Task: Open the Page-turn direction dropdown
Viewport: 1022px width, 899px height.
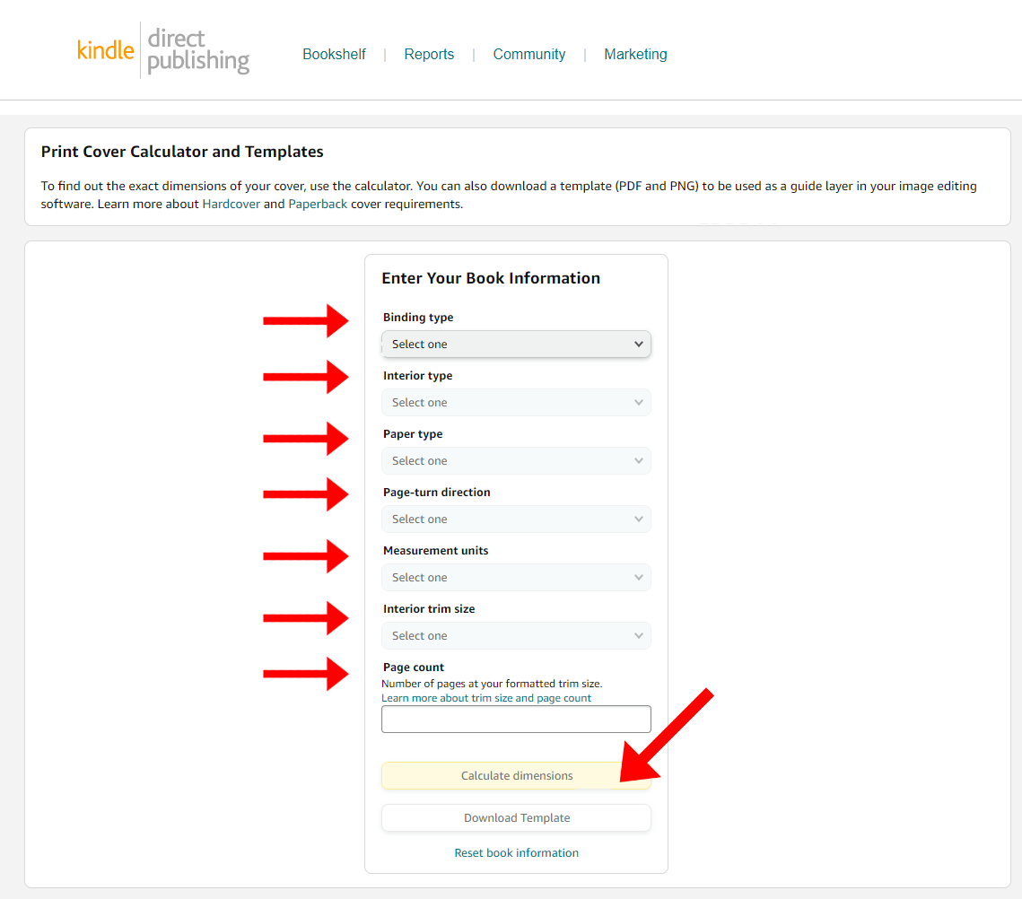Action: 516,519
